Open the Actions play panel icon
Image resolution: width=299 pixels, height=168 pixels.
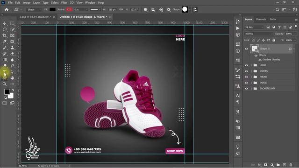[238, 28]
